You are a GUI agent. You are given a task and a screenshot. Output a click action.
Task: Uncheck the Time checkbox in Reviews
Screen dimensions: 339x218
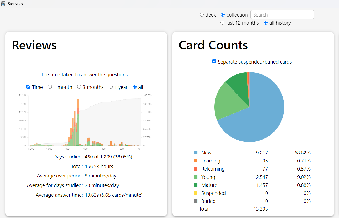28,87
